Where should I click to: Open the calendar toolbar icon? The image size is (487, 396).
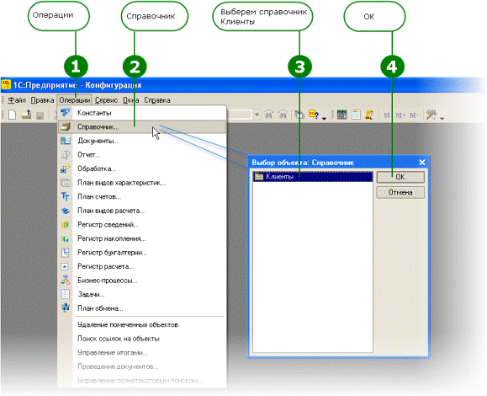[356, 115]
